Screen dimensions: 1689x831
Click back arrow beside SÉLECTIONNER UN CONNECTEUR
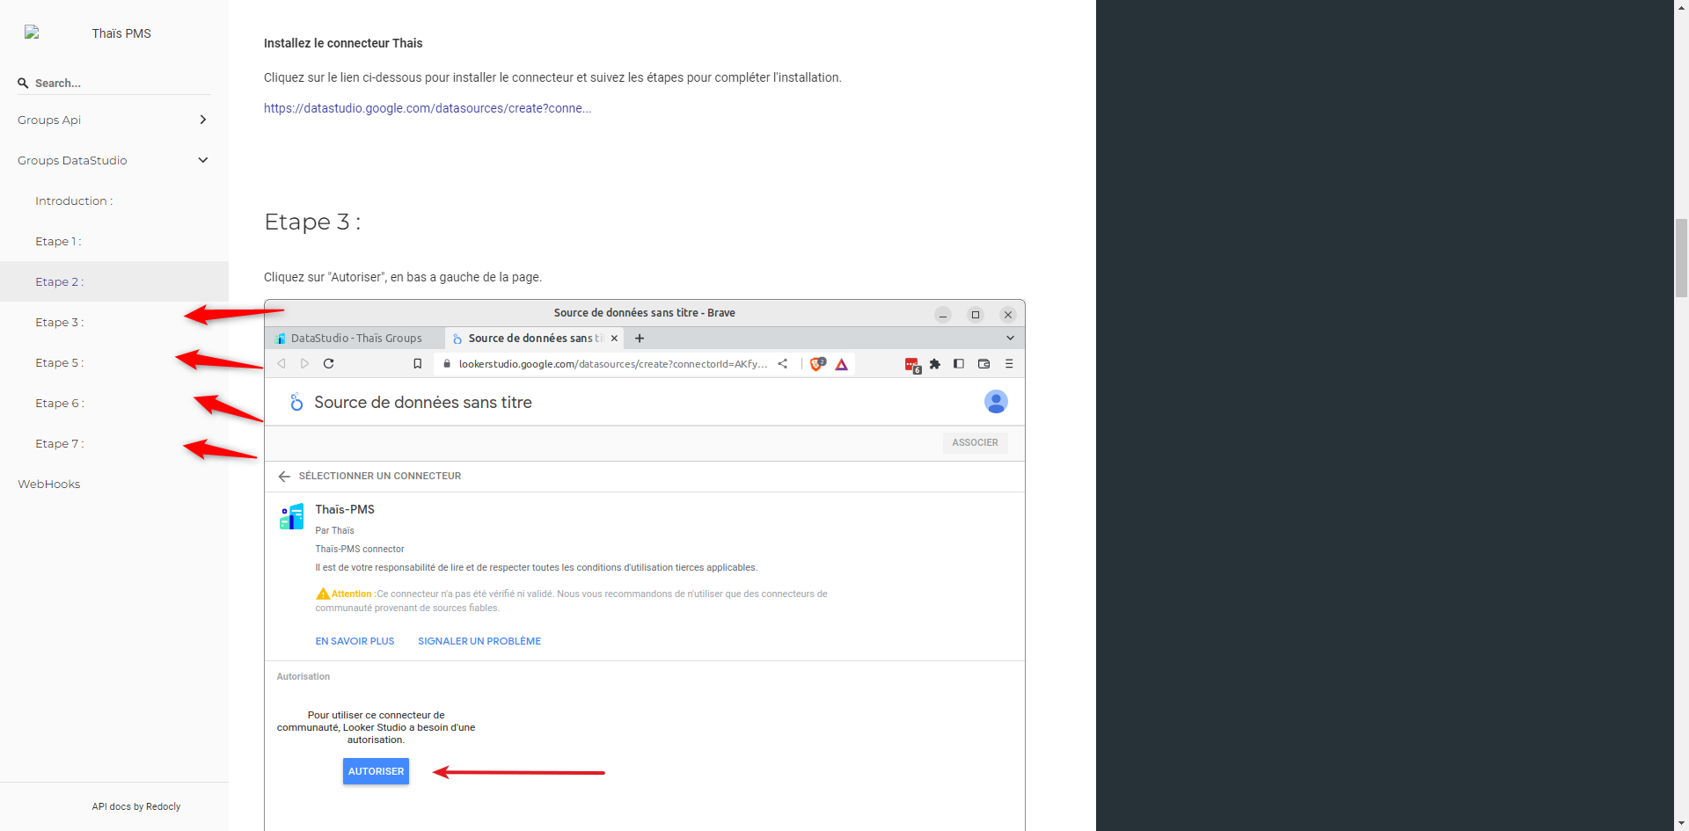pos(283,476)
